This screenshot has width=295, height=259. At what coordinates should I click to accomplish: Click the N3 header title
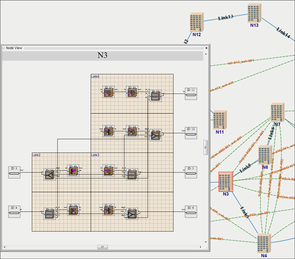[102, 55]
